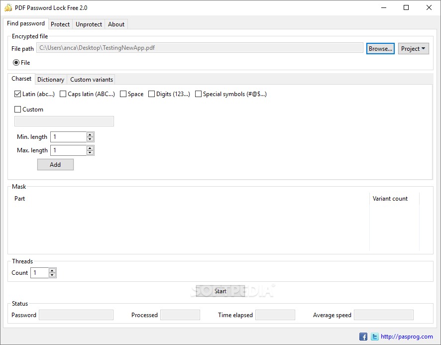
Task: Maximize the PDF Password Lock window
Action: coord(406,7)
